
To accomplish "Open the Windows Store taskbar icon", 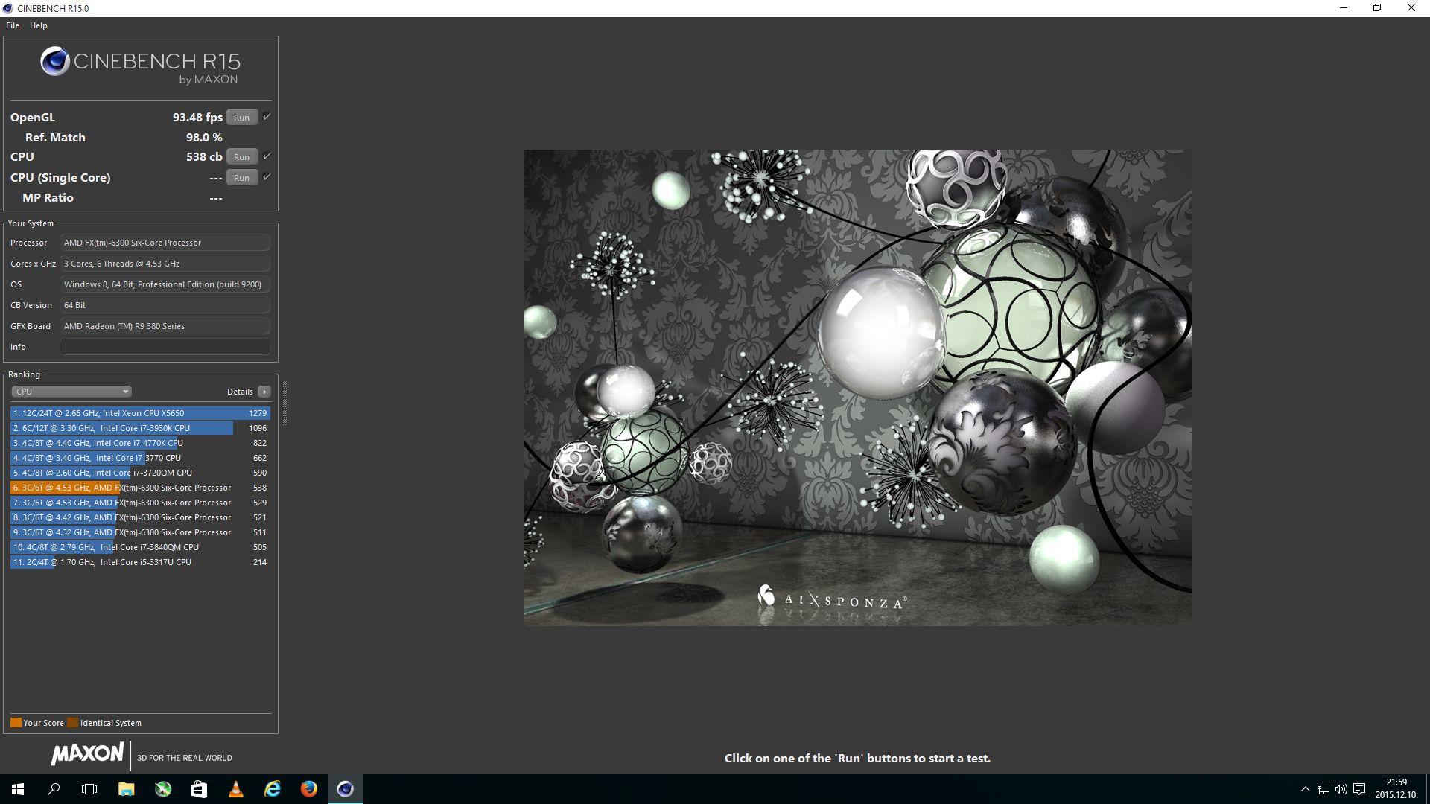I will tap(199, 789).
